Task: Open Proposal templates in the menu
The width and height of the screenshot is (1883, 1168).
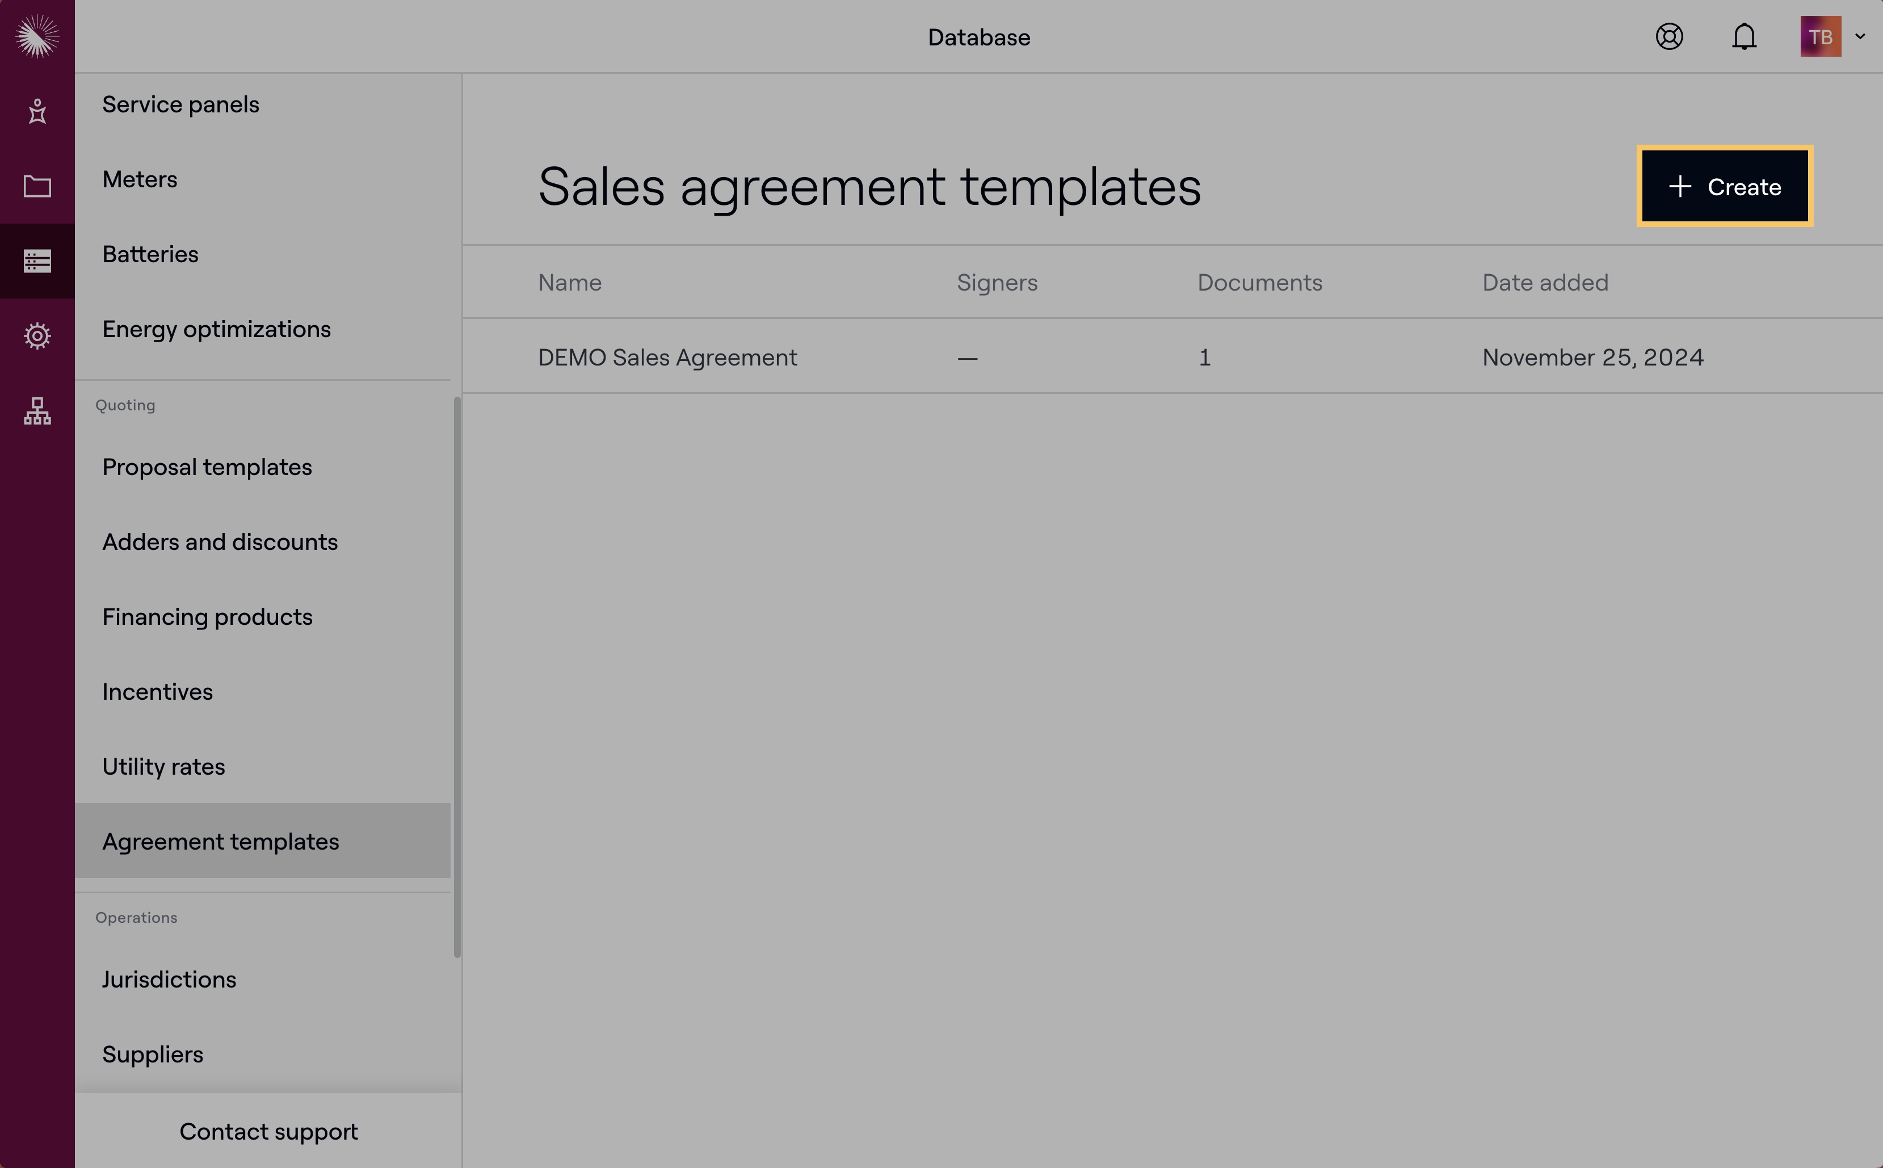Action: [207, 467]
